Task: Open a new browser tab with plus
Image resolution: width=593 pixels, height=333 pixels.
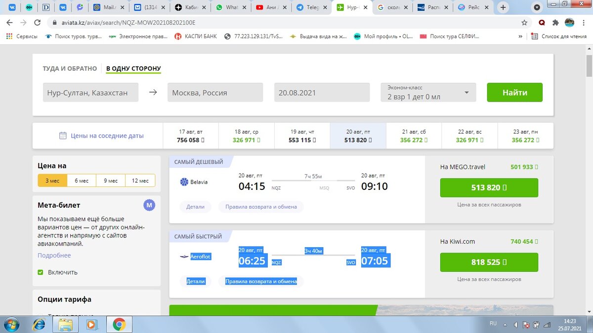Action: click(503, 7)
